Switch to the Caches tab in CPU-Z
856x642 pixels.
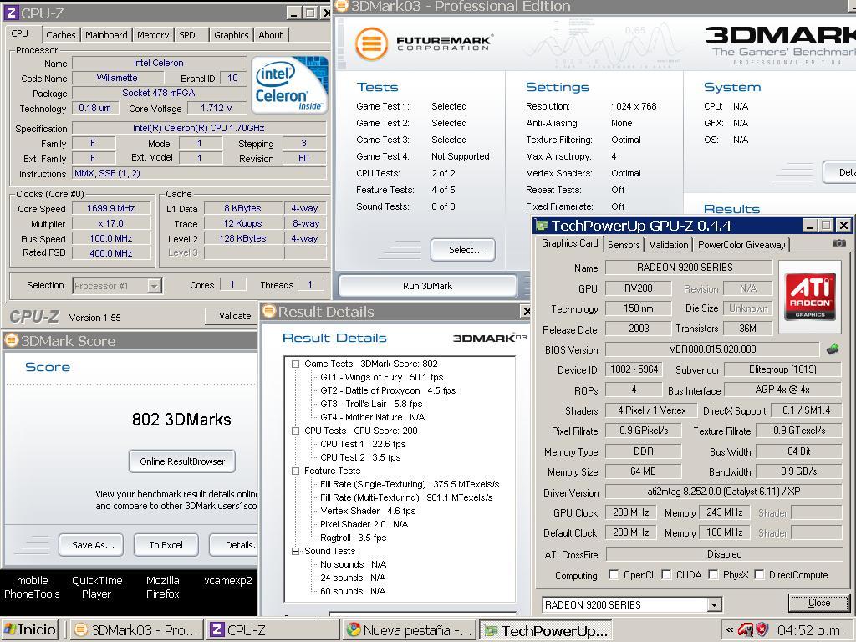[61, 35]
